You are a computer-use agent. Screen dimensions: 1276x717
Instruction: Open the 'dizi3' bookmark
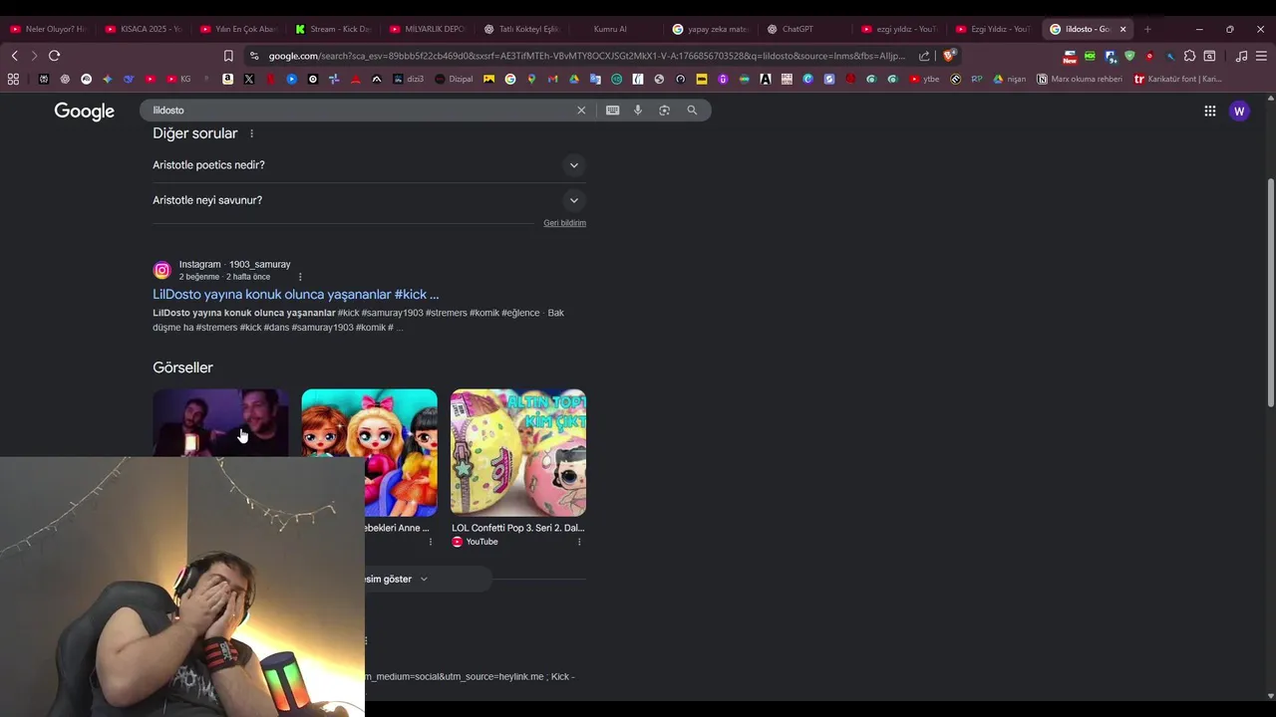409,79
